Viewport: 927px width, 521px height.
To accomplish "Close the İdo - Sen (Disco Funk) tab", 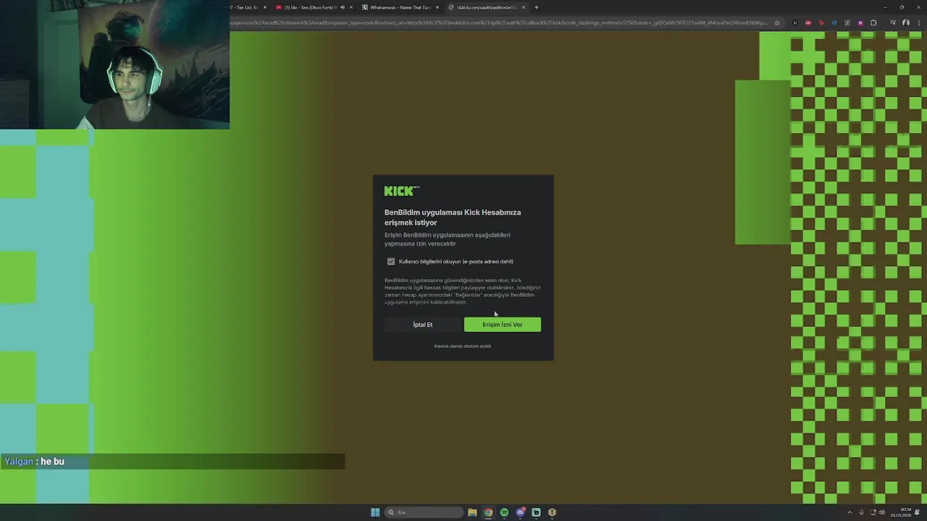I will tap(351, 7).
